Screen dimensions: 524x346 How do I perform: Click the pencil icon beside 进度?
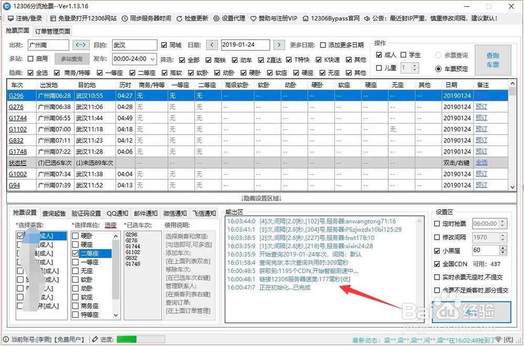click(x=95, y=339)
